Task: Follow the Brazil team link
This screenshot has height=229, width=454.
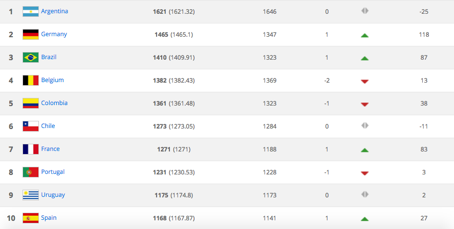Action: point(49,57)
